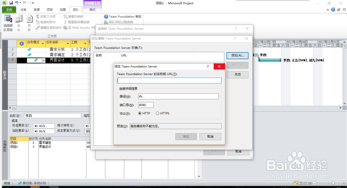The width and height of the screenshot is (347, 188).
Task: Click 选择团队项目 ribbon icon
Action: point(8,23)
